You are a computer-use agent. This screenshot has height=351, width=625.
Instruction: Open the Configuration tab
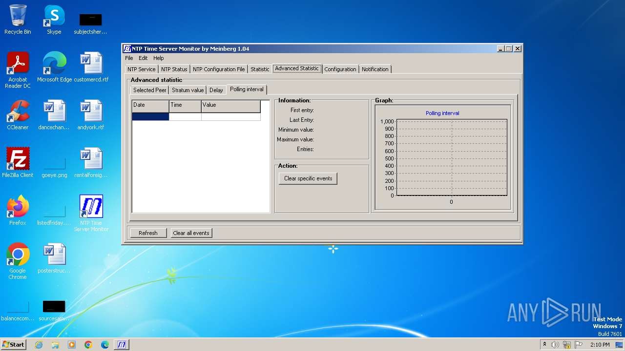tap(340, 69)
